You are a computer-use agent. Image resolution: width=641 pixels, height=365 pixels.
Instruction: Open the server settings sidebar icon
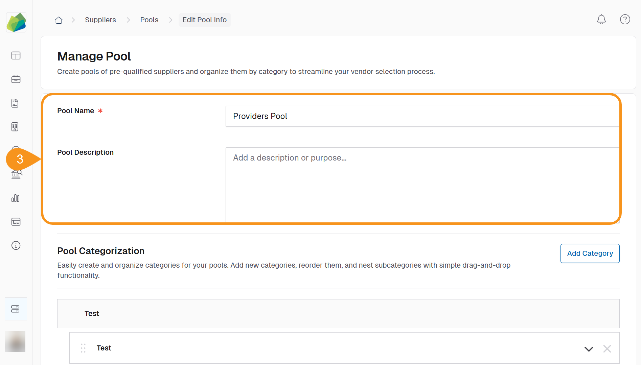(x=16, y=309)
